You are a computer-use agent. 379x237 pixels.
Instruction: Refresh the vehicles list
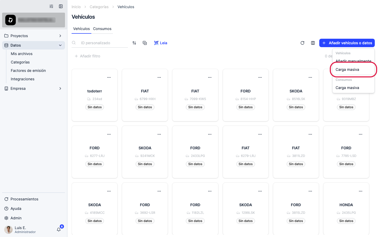[302, 43]
